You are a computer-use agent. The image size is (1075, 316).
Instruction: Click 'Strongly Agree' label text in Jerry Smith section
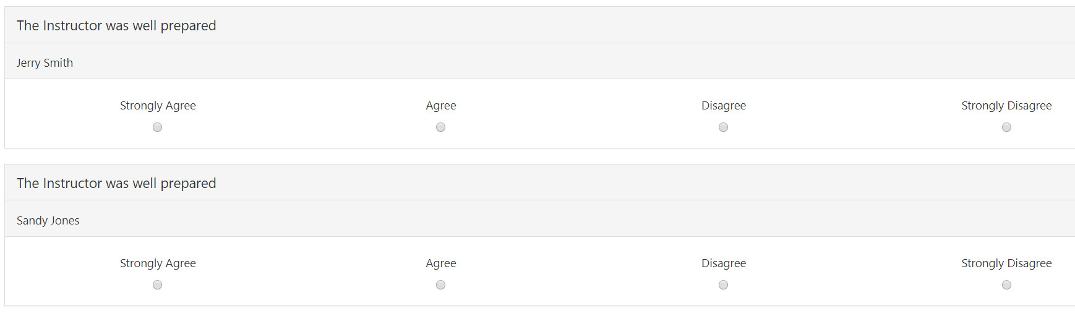tap(158, 106)
